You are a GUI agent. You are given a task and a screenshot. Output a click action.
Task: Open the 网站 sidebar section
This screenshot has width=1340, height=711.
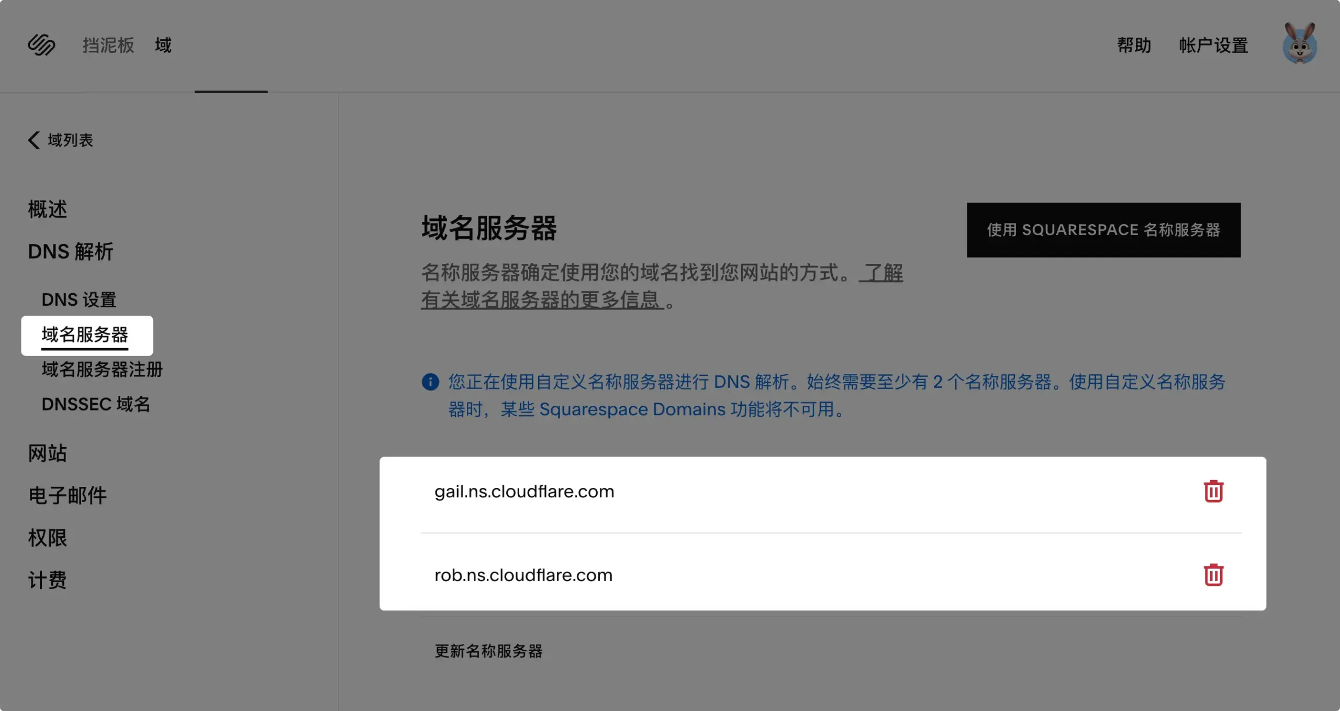pyautogui.click(x=48, y=453)
